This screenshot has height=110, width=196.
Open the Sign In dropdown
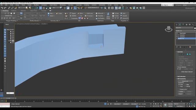click(x=168, y=5)
